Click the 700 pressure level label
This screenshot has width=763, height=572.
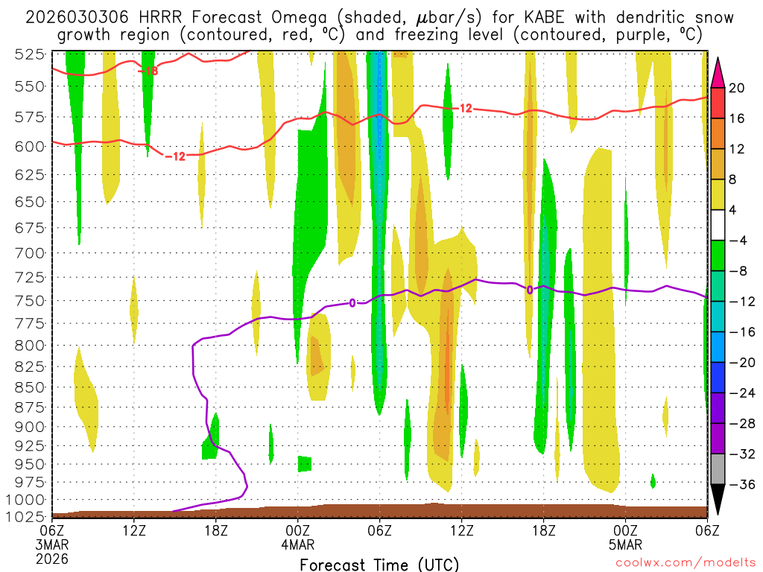coord(31,252)
